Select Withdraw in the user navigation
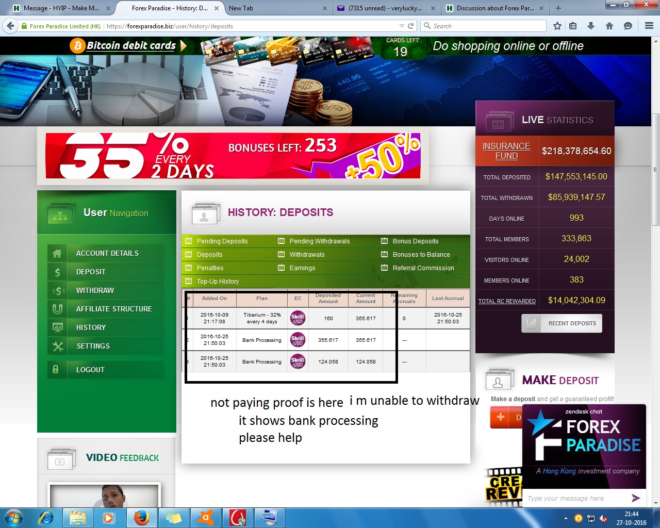Image resolution: width=660 pixels, height=528 pixels. coord(95,290)
